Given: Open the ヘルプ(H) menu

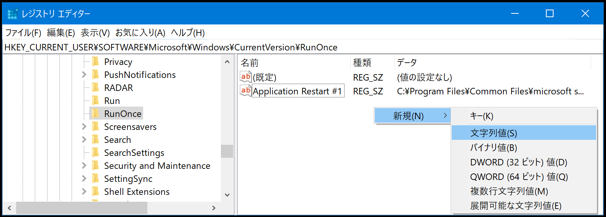Looking at the screenshot, I should [188, 33].
